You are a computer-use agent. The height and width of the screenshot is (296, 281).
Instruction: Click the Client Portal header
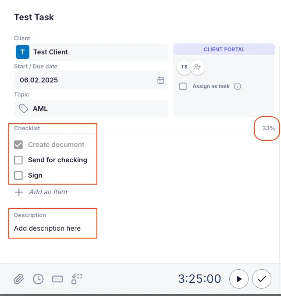pyautogui.click(x=224, y=50)
